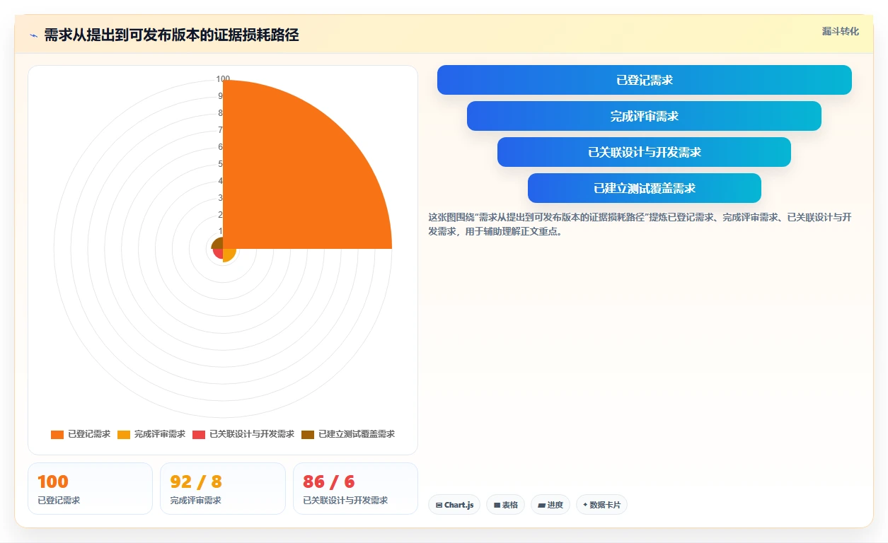Open the 92 / 8 完成评审需求 stat card

[x=223, y=489]
